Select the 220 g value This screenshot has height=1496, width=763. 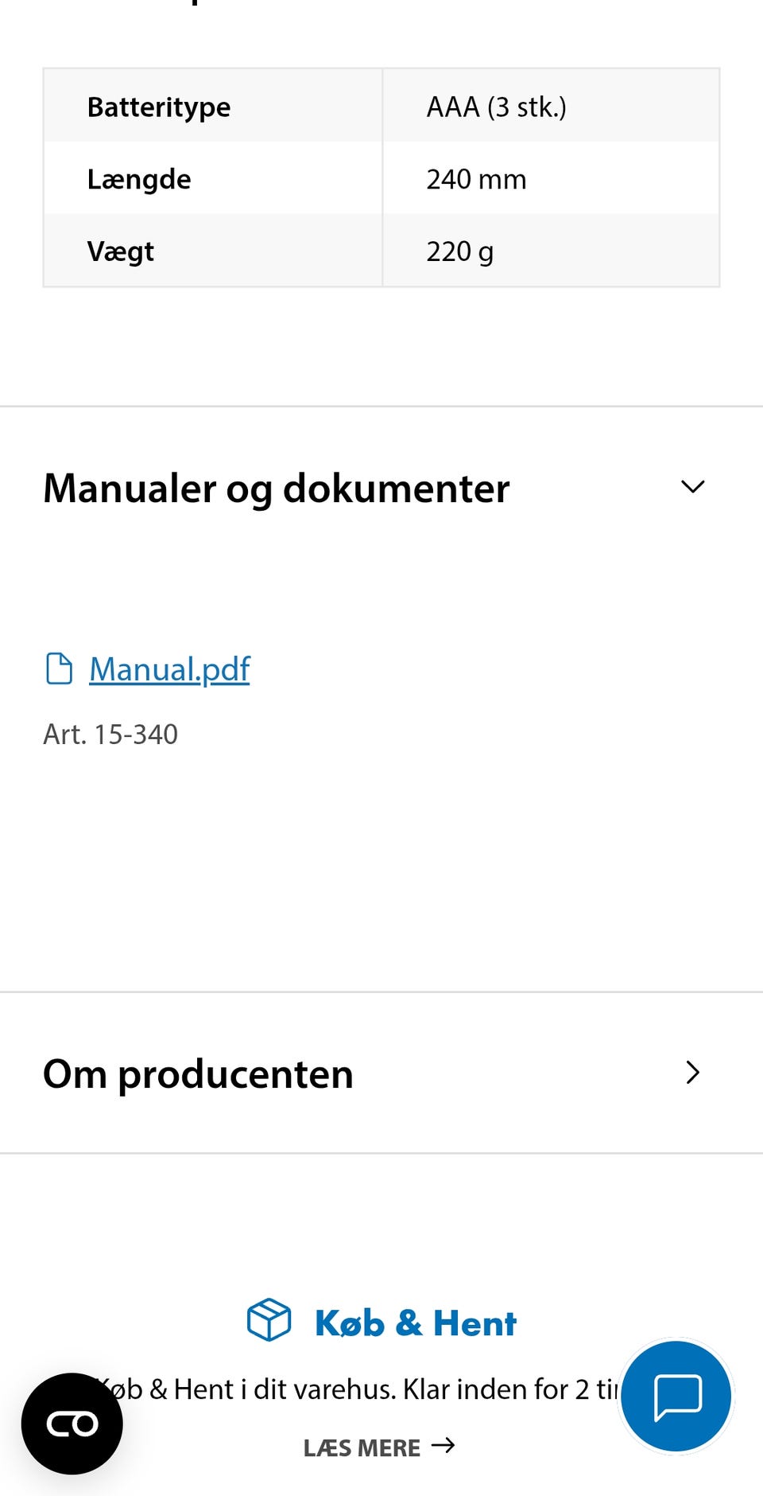(x=459, y=251)
